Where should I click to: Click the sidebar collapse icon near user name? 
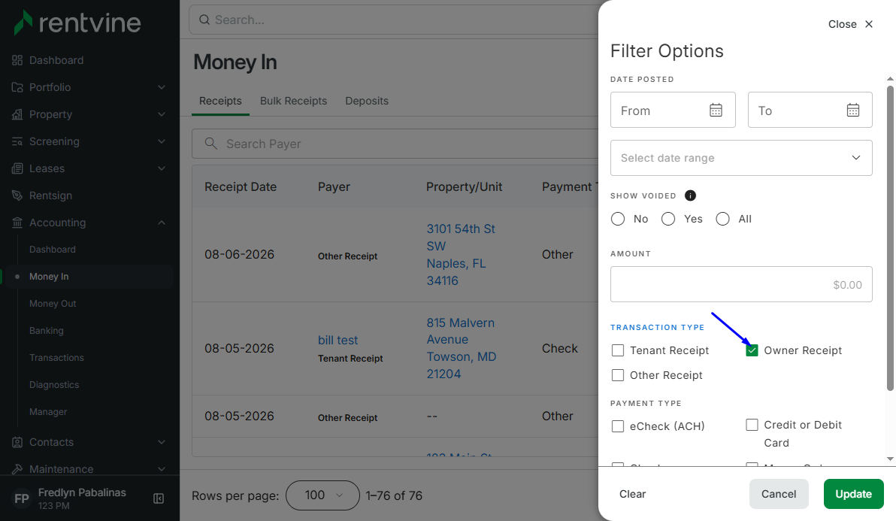coord(159,498)
